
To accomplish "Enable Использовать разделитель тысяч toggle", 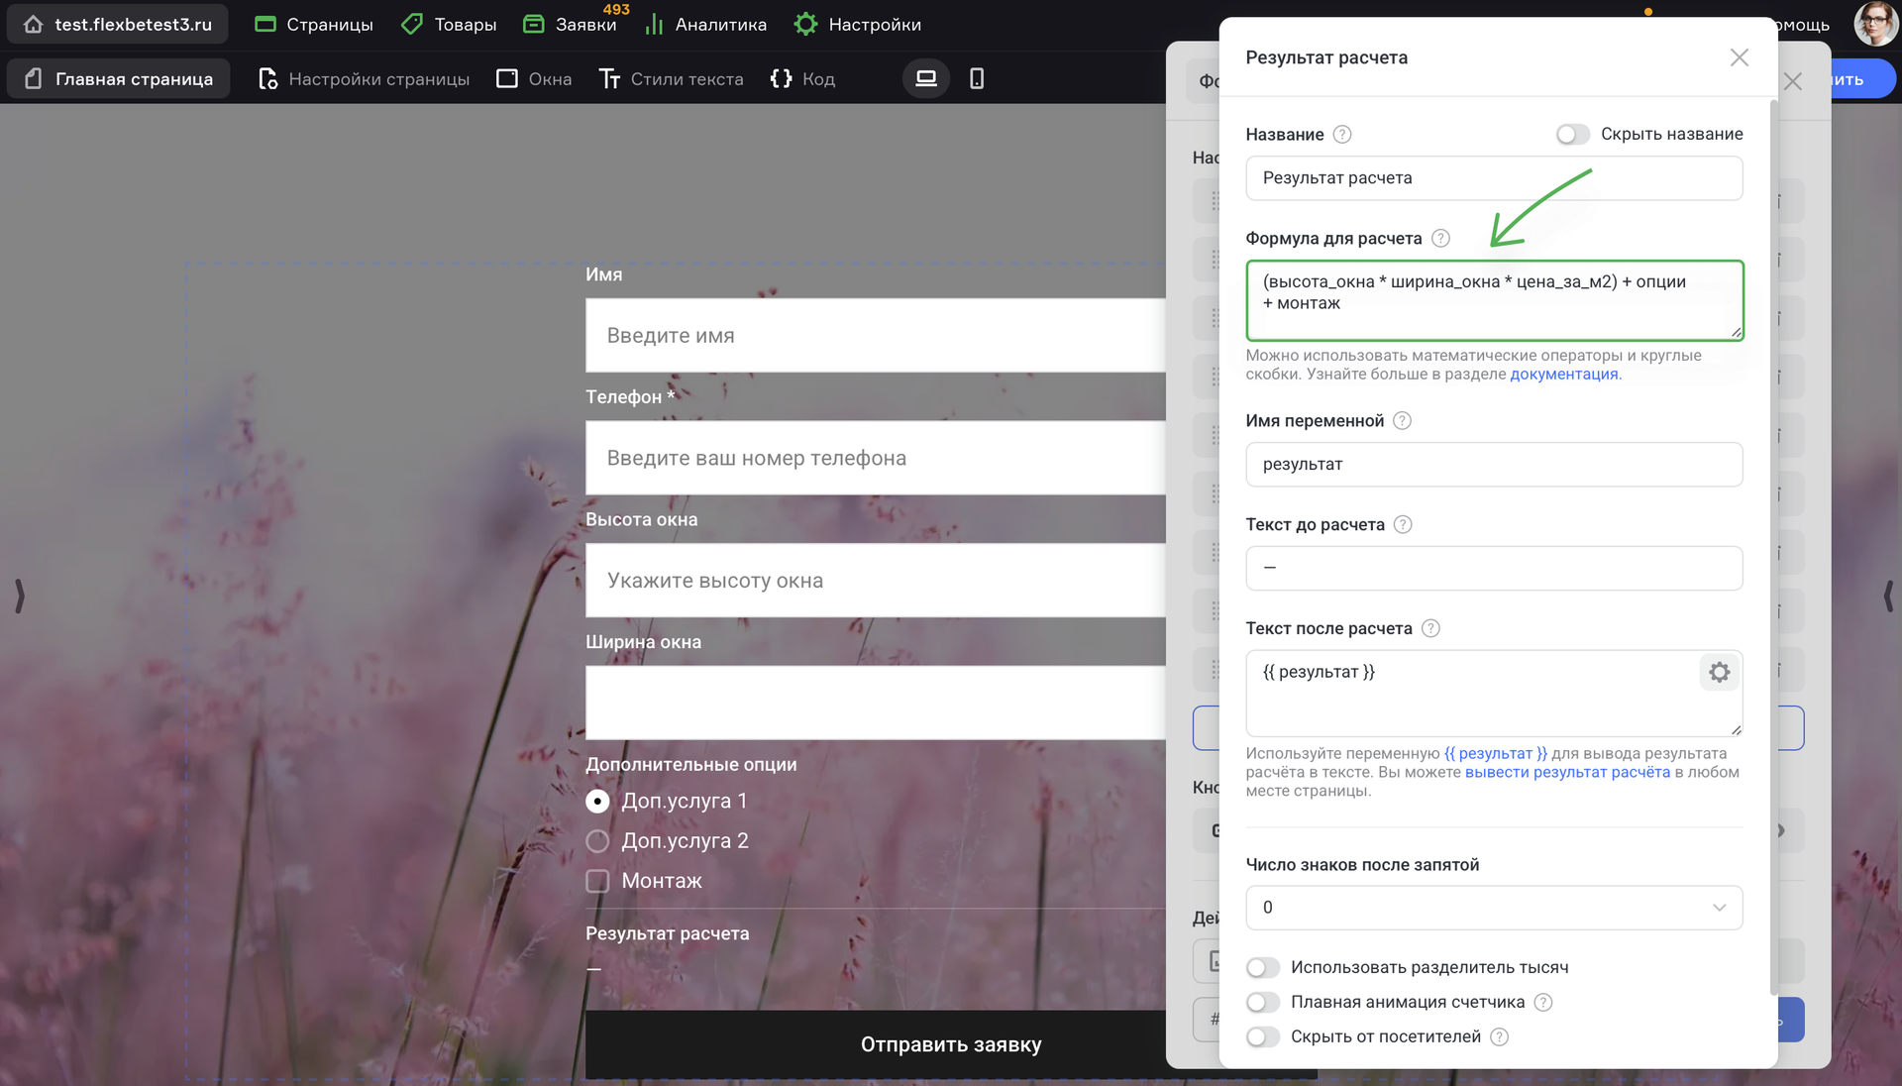I will click(x=1263, y=968).
